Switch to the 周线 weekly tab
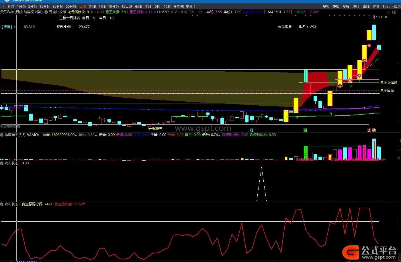This screenshot has width=401, height=262. click(92, 6)
